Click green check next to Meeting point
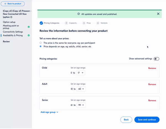Screen dimensions: 166x129 [x=28, y=27]
